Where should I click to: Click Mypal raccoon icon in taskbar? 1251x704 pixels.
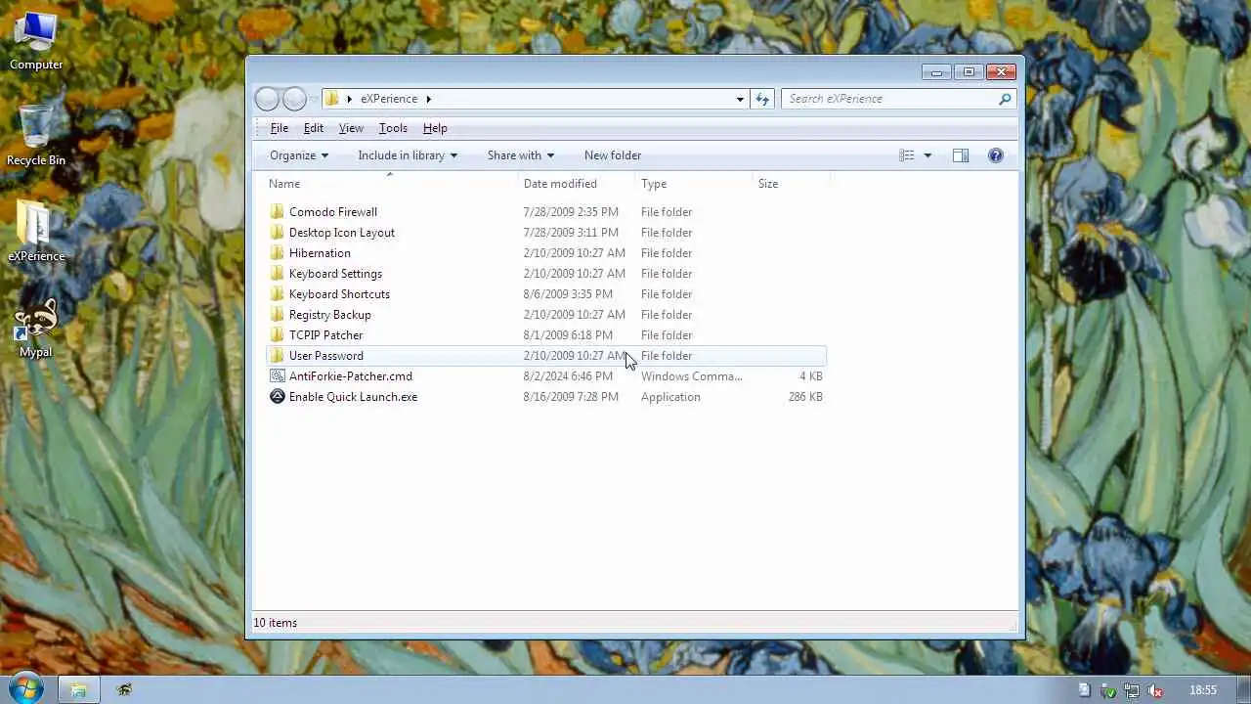[124, 689]
